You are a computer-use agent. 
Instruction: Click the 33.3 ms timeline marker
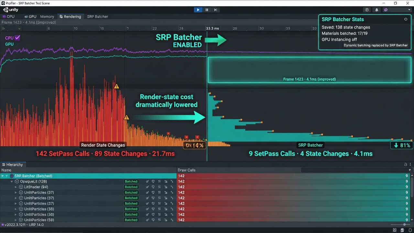pyautogui.click(x=212, y=28)
